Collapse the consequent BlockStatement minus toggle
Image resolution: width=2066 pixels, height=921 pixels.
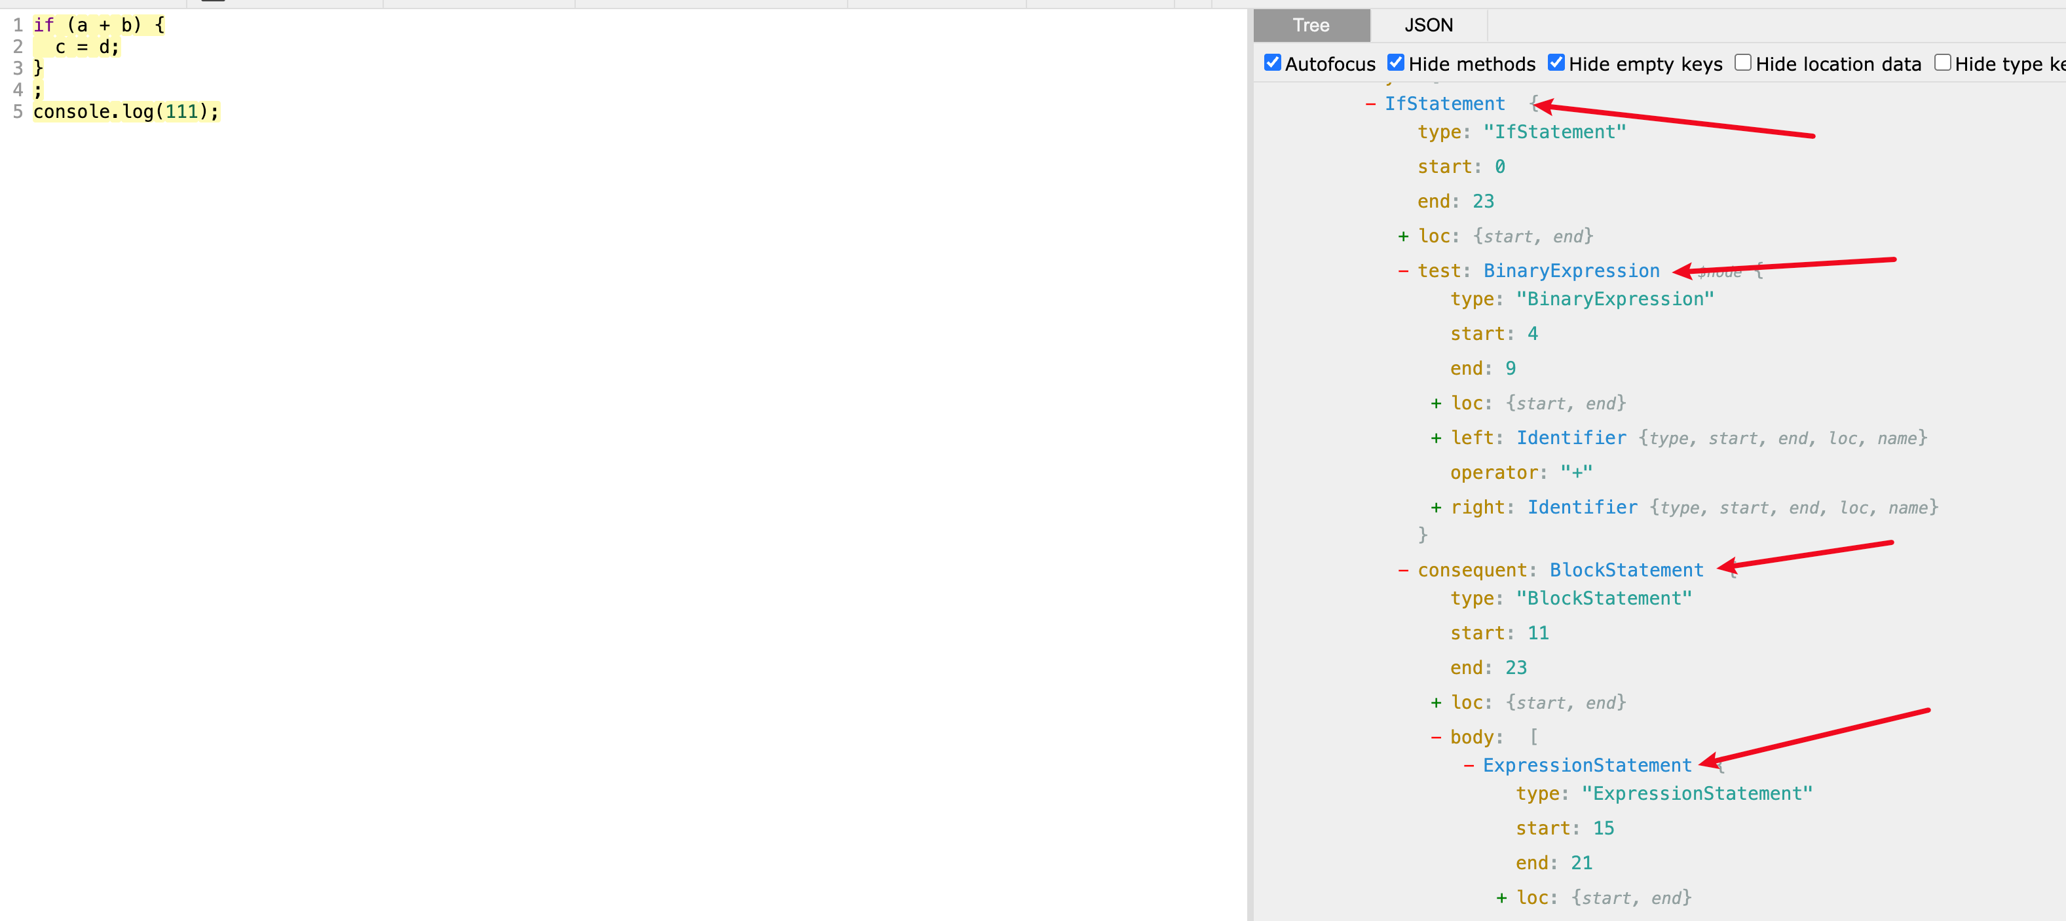[1402, 571]
